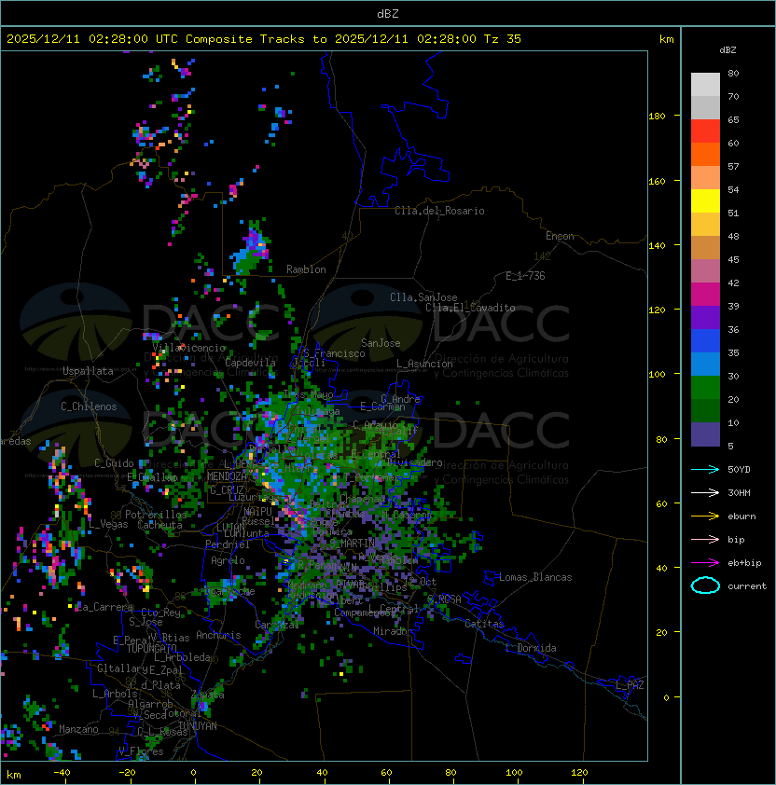Click the 'Uspallata' place label
Viewport: 776px width, 785px height.
click(x=88, y=371)
